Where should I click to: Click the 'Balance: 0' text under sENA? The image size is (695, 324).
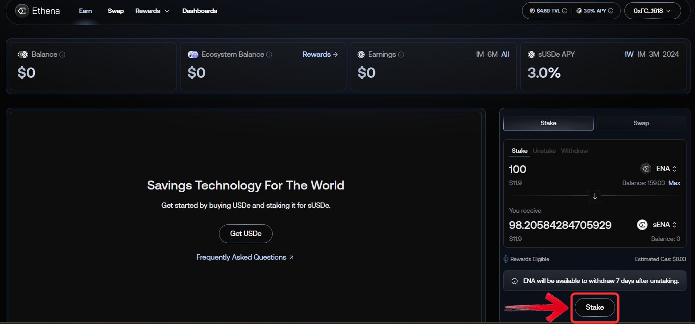pos(666,239)
